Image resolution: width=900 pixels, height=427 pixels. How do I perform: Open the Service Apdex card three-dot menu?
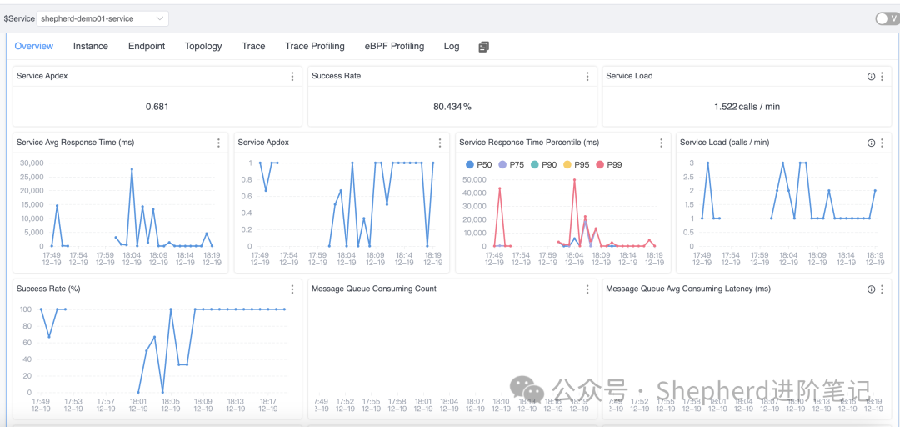[292, 77]
